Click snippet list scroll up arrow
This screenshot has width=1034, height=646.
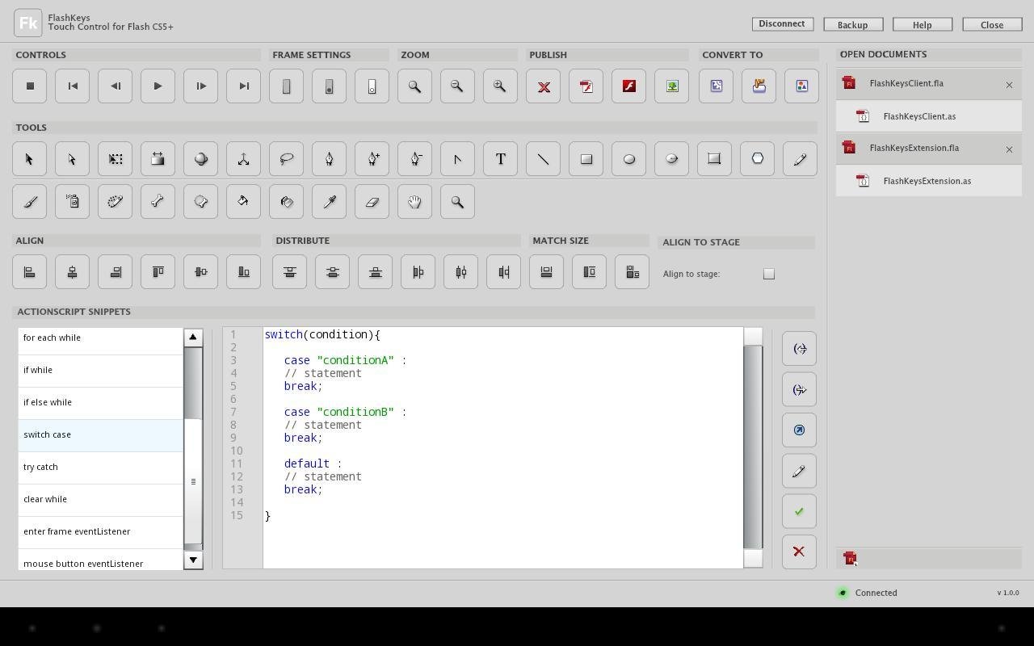[193, 337]
